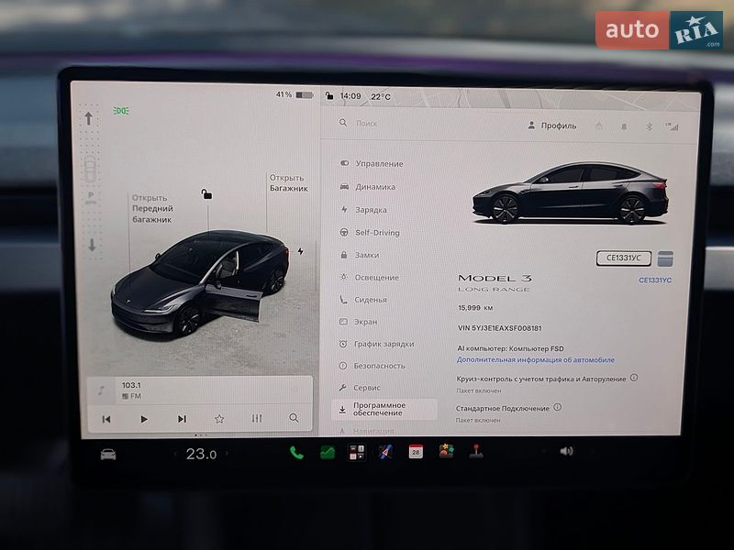Viewport: 734px width, 550px height.
Task: Tap the side-view car image
Action: [x=570, y=194]
